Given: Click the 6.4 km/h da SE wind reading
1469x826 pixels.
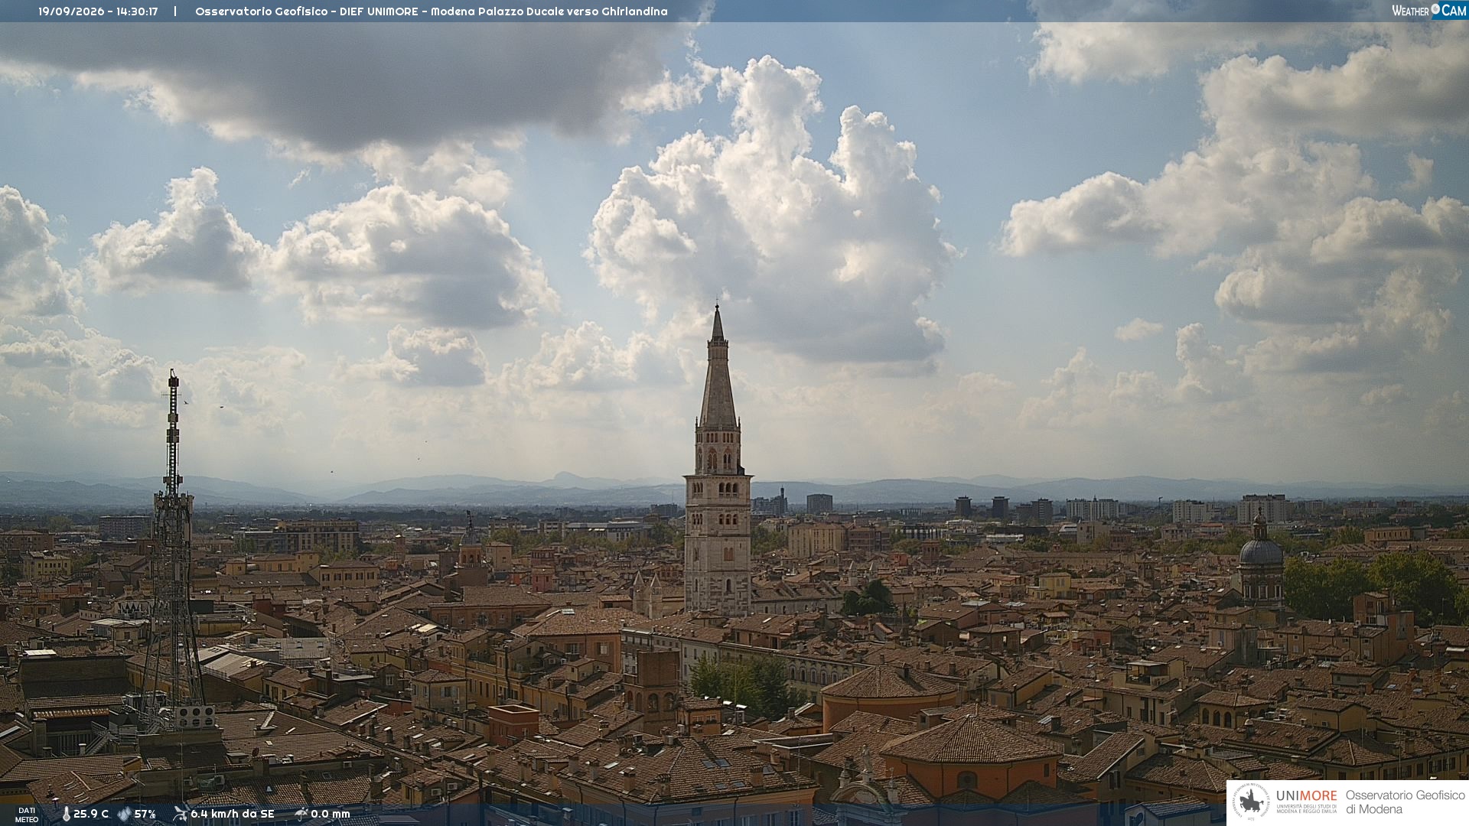Looking at the screenshot, I should [x=233, y=815].
